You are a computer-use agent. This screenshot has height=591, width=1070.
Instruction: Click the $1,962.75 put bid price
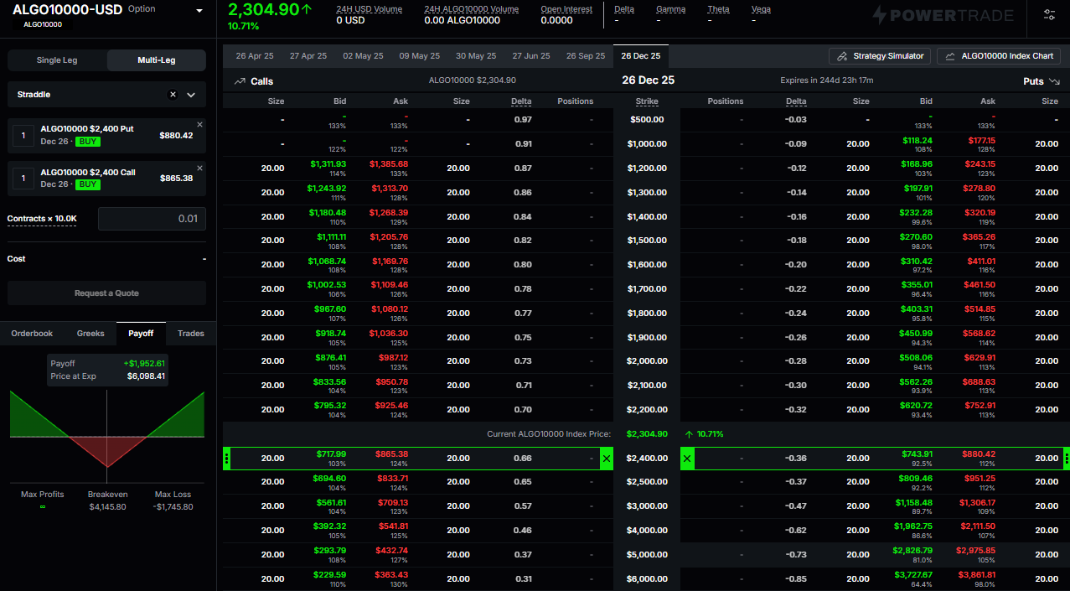913,526
